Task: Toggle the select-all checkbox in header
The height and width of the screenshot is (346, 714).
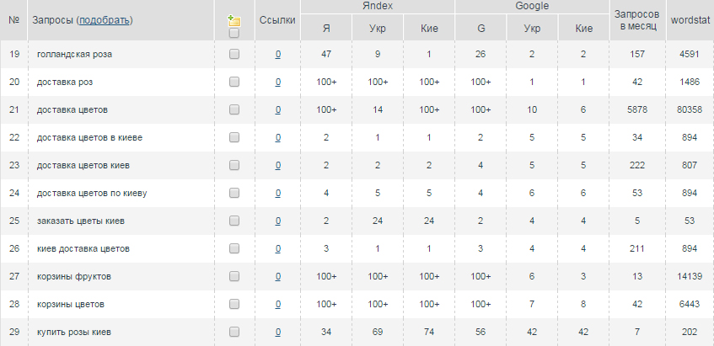Action: [234, 33]
